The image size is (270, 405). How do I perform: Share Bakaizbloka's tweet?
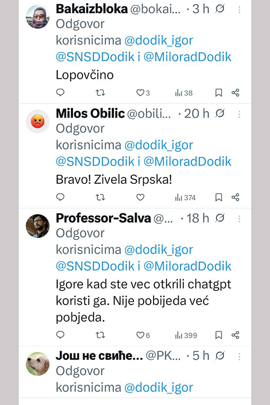(235, 93)
